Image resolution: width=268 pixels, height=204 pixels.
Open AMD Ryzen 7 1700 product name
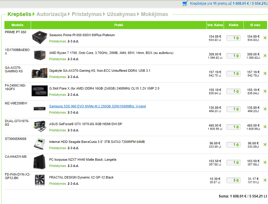click(x=111, y=53)
